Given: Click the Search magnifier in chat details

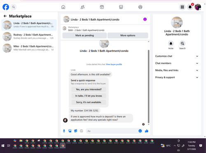Looking at the screenshot, I should (x=182, y=44).
